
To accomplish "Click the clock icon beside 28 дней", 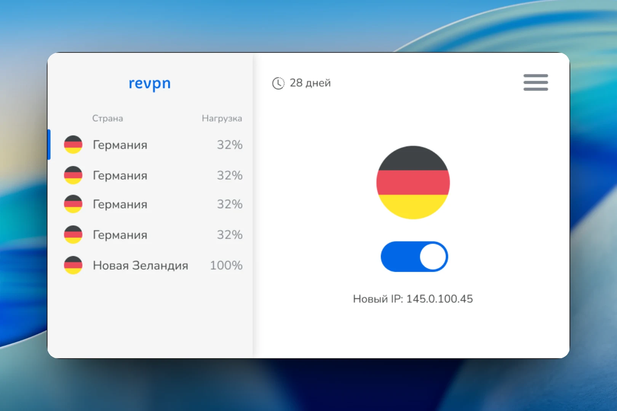I will click(x=278, y=83).
